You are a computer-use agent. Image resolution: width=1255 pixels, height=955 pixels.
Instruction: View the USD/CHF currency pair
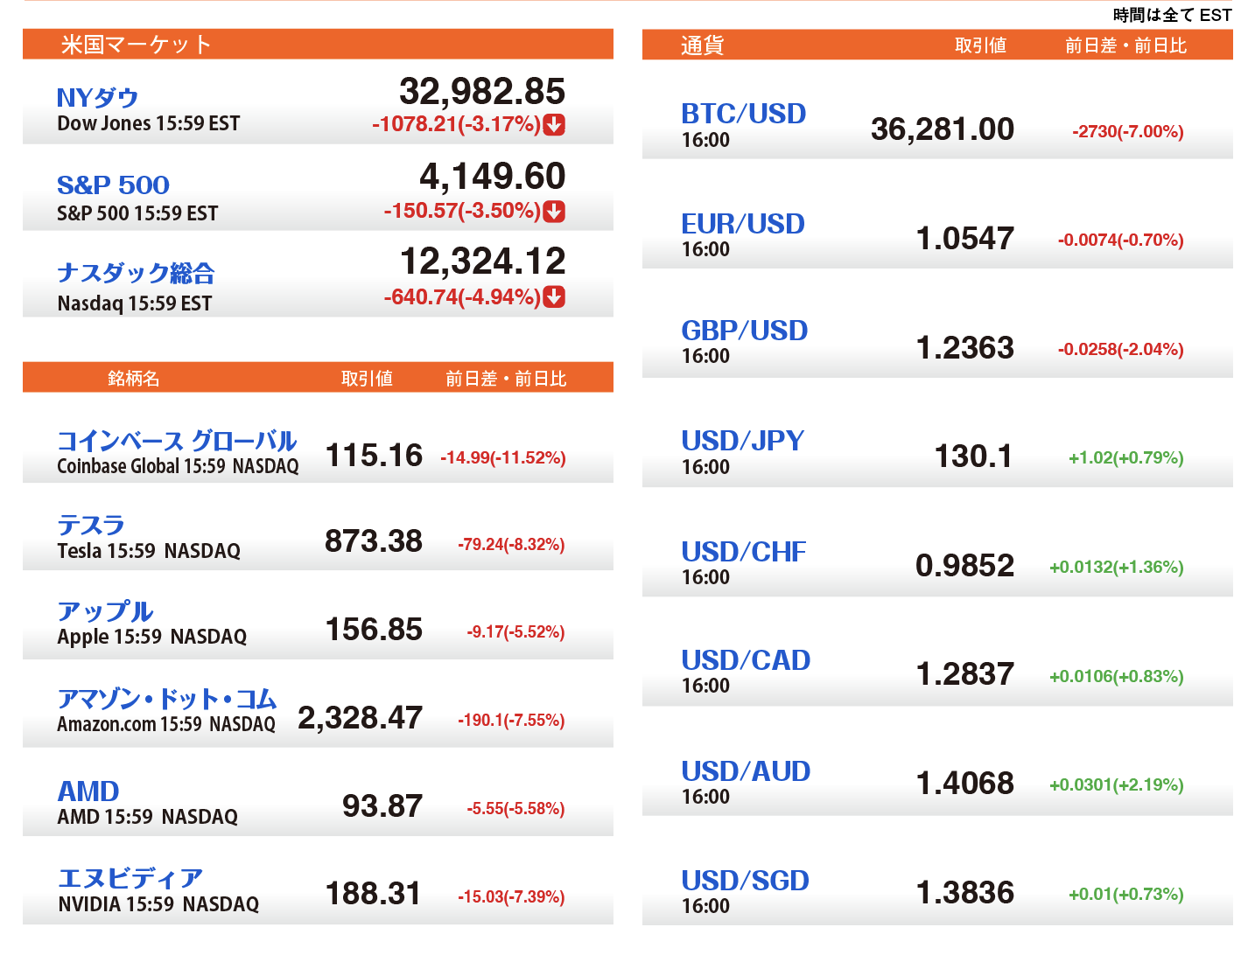tap(743, 552)
